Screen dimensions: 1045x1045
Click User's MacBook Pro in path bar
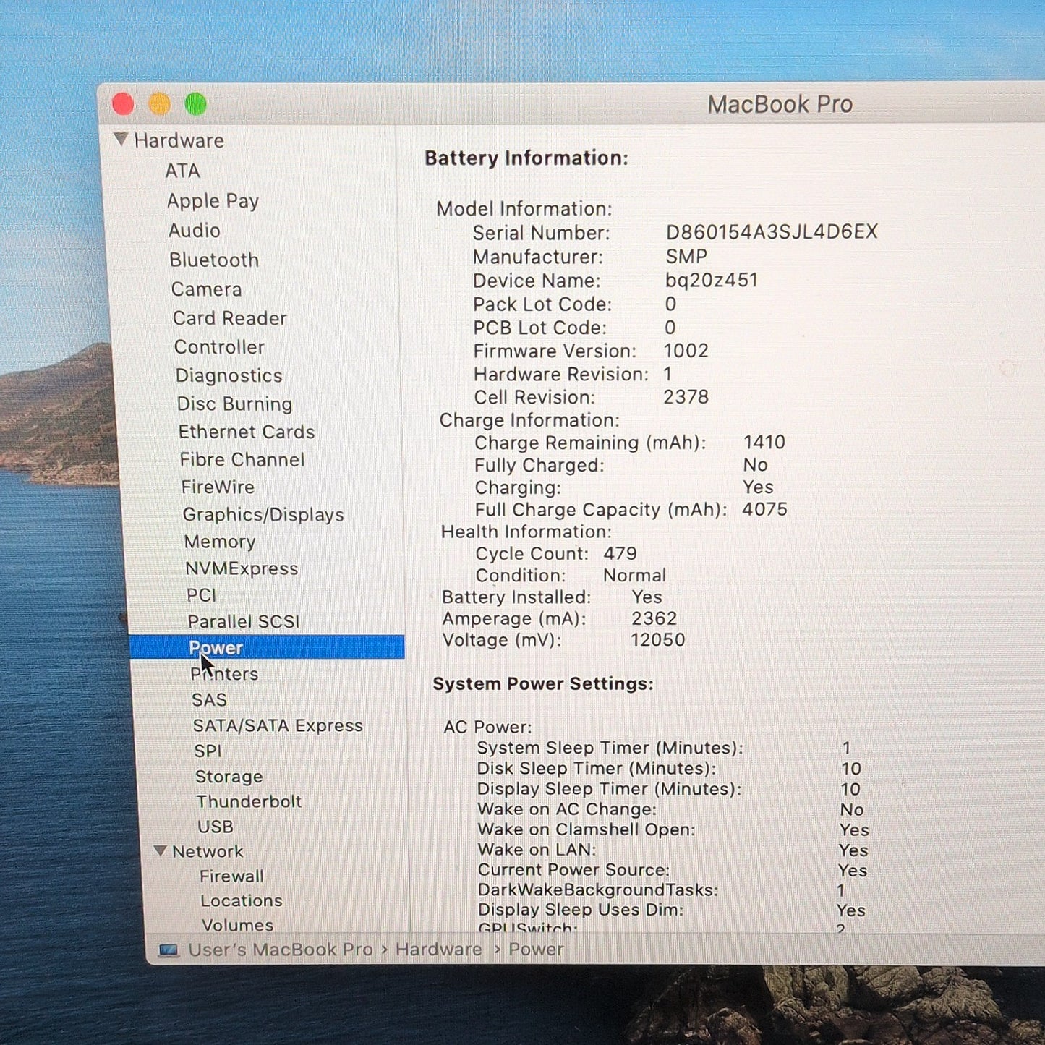pyautogui.click(x=281, y=950)
